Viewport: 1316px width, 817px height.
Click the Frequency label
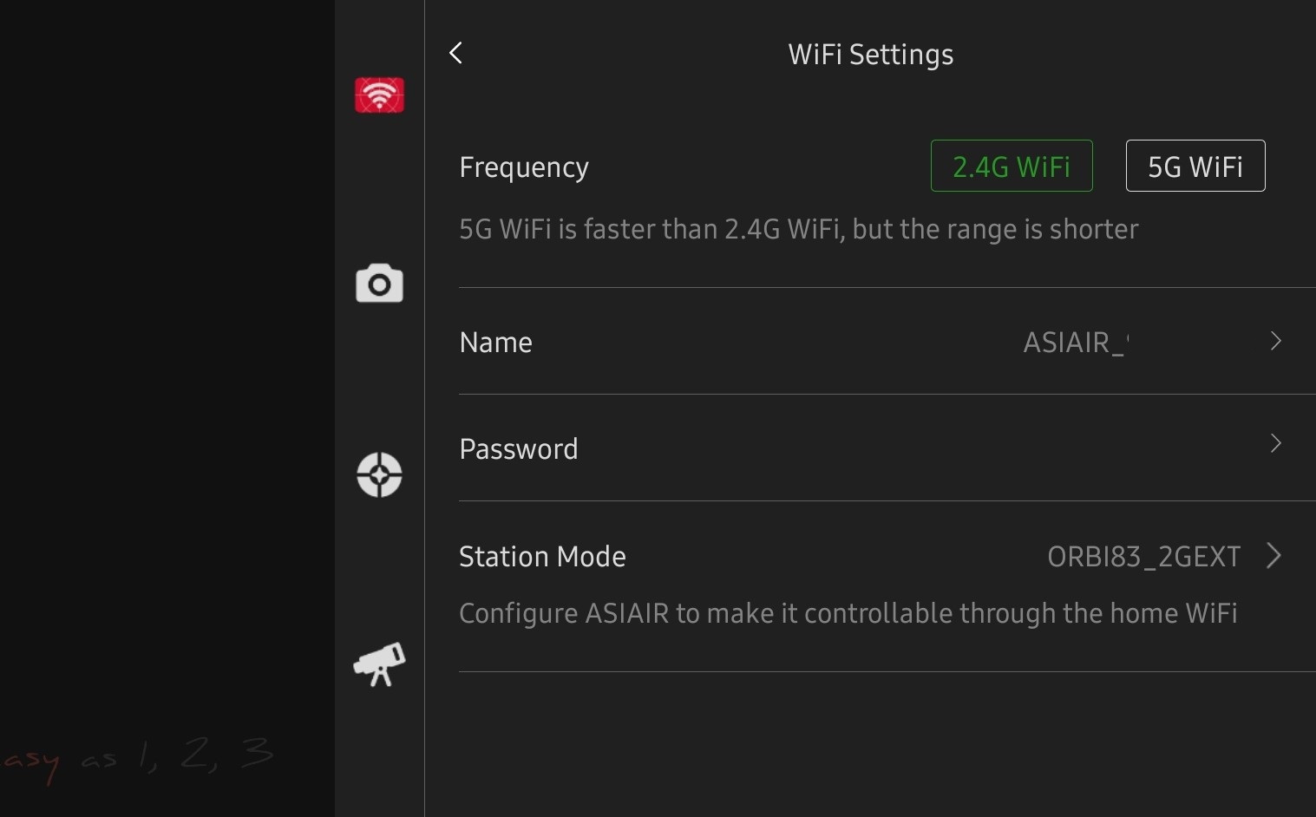pyautogui.click(x=524, y=167)
